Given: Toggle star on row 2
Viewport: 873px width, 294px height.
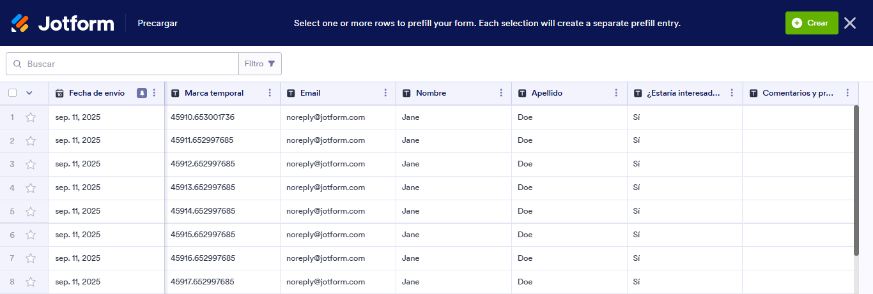Looking at the screenshot, I should 30,141.
